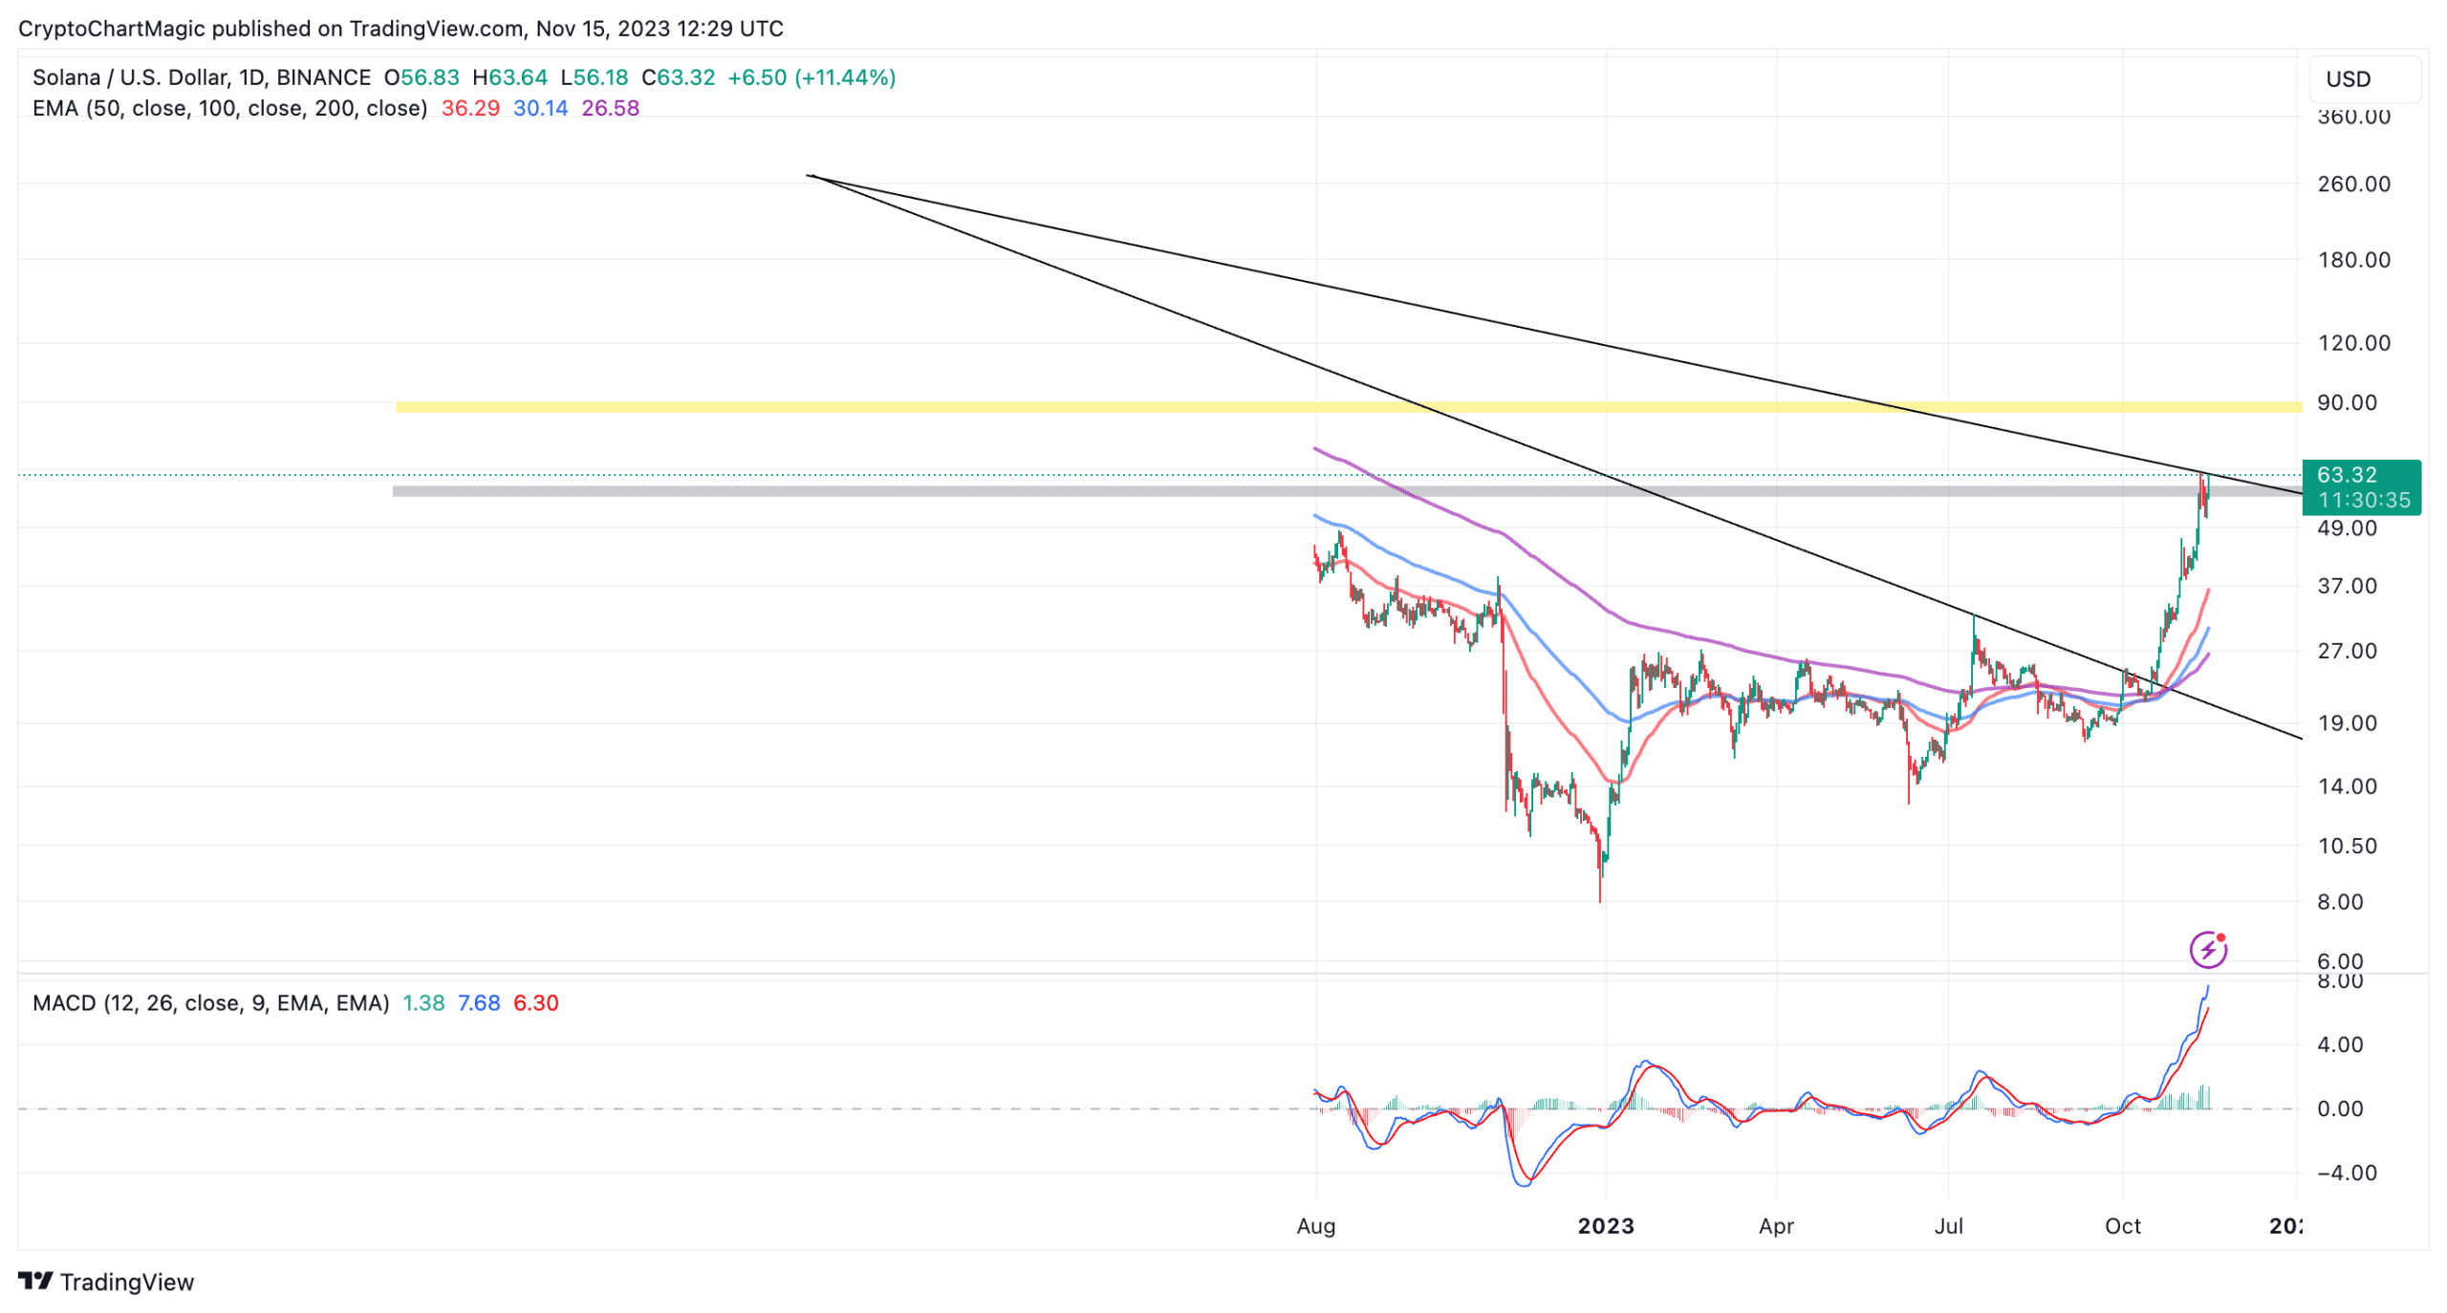Click the purple EMA 200 value 26.58

coord(610,108)
